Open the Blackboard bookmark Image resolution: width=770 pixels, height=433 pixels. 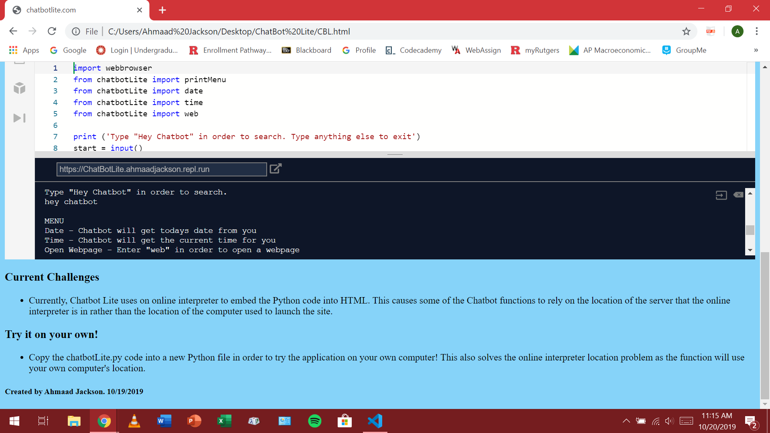click(307, 50)
